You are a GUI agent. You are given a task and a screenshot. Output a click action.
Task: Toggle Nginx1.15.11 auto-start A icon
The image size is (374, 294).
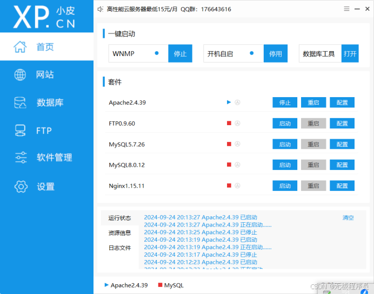click(x=237, y=186)
